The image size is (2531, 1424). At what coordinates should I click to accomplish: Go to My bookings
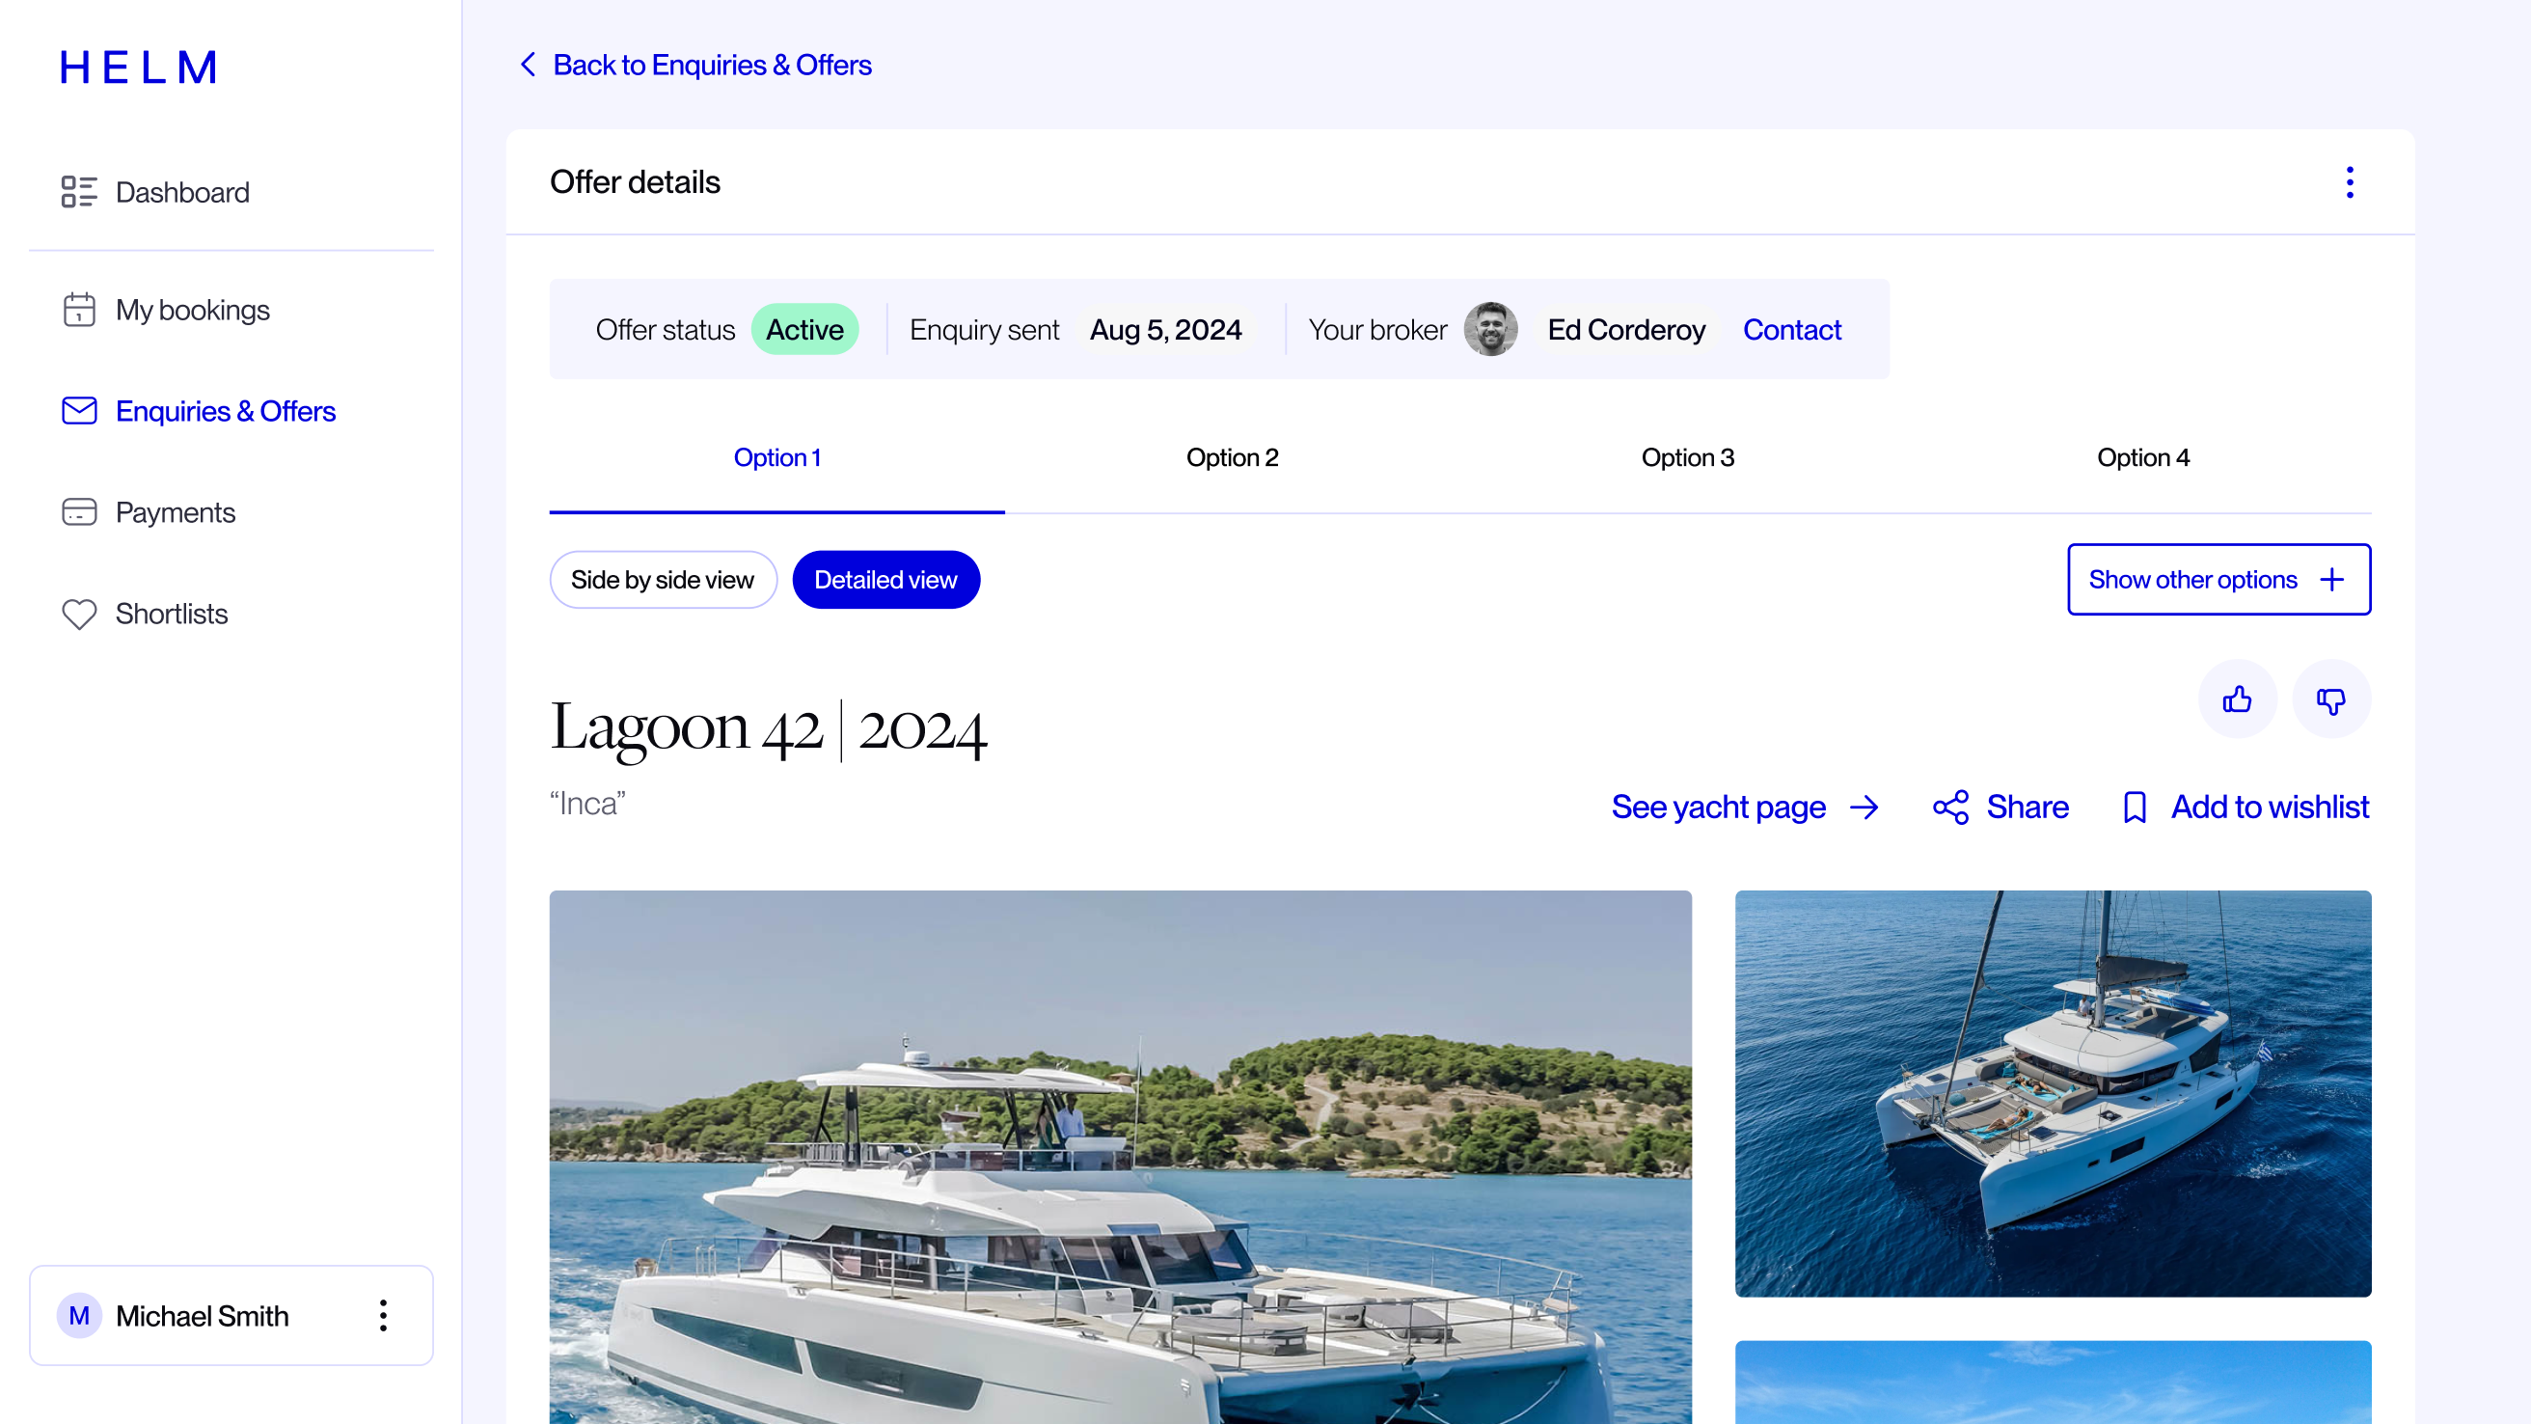193,310
